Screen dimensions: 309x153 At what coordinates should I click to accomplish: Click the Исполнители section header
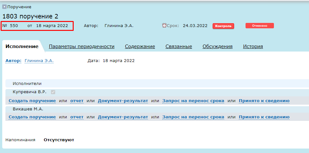click(157, 83)
